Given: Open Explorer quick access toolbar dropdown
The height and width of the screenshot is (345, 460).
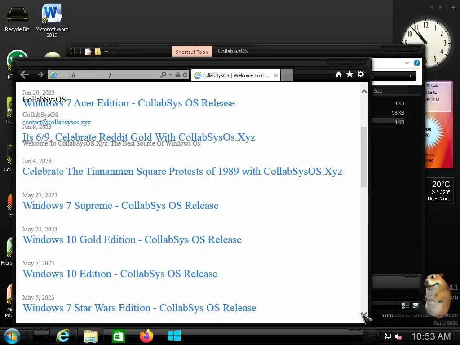Looking at the screenshot, I should [106, 53].
